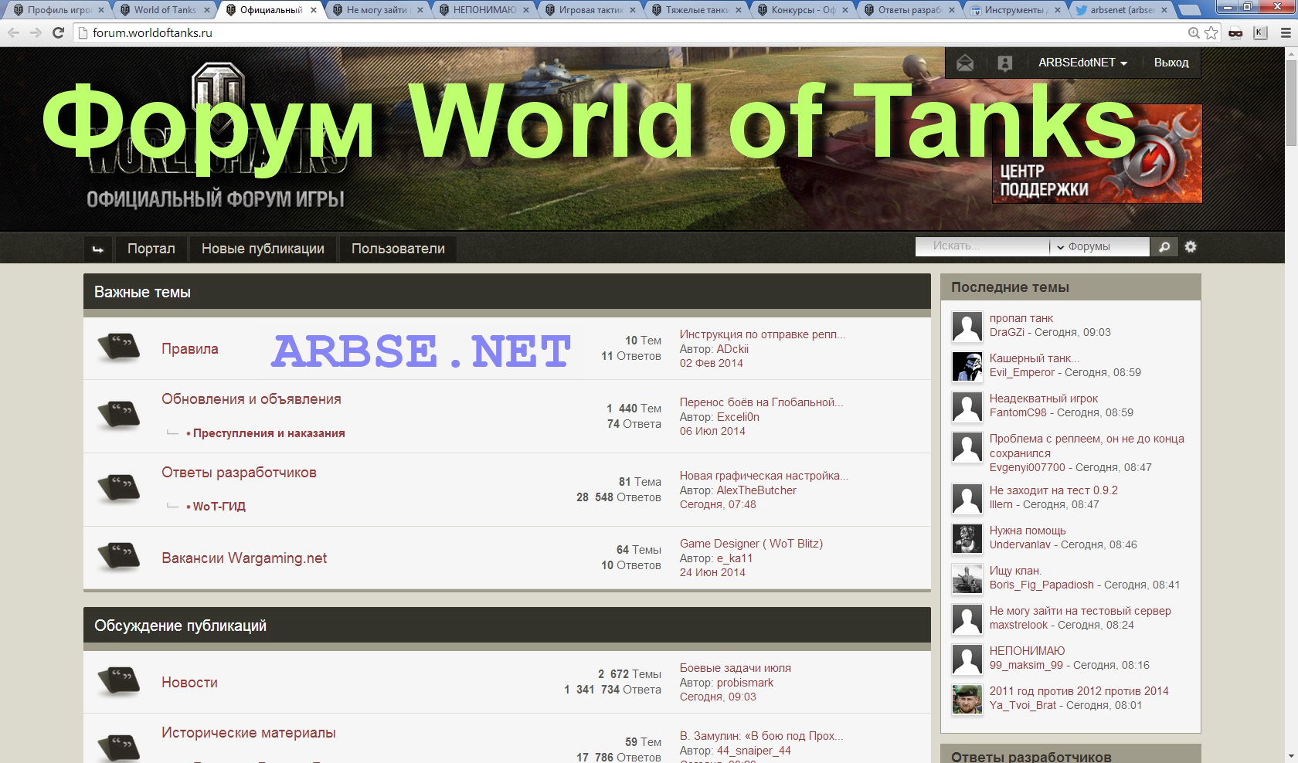Switch to the НЕПОНИМАЮ browser tab
Image resolution: width=1298 pixels, height=763 pixels.
(x=484, y=10)
